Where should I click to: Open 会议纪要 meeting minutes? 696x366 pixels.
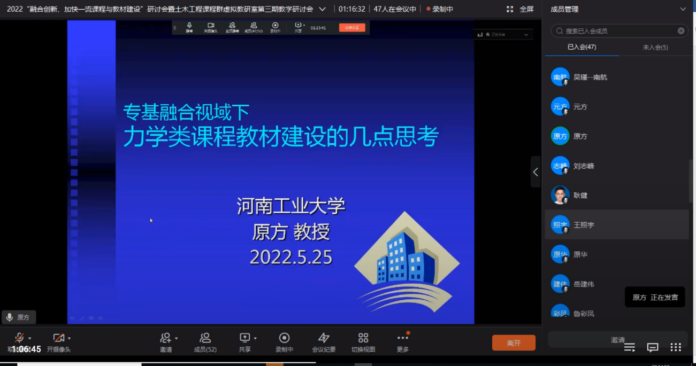tap(324, 342)
